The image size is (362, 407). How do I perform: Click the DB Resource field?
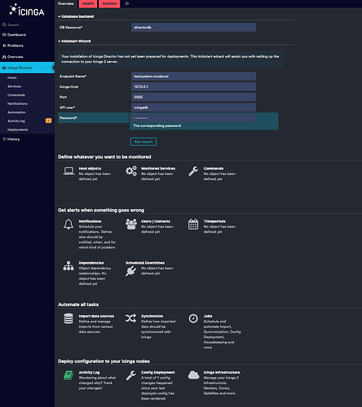[193, 28]
